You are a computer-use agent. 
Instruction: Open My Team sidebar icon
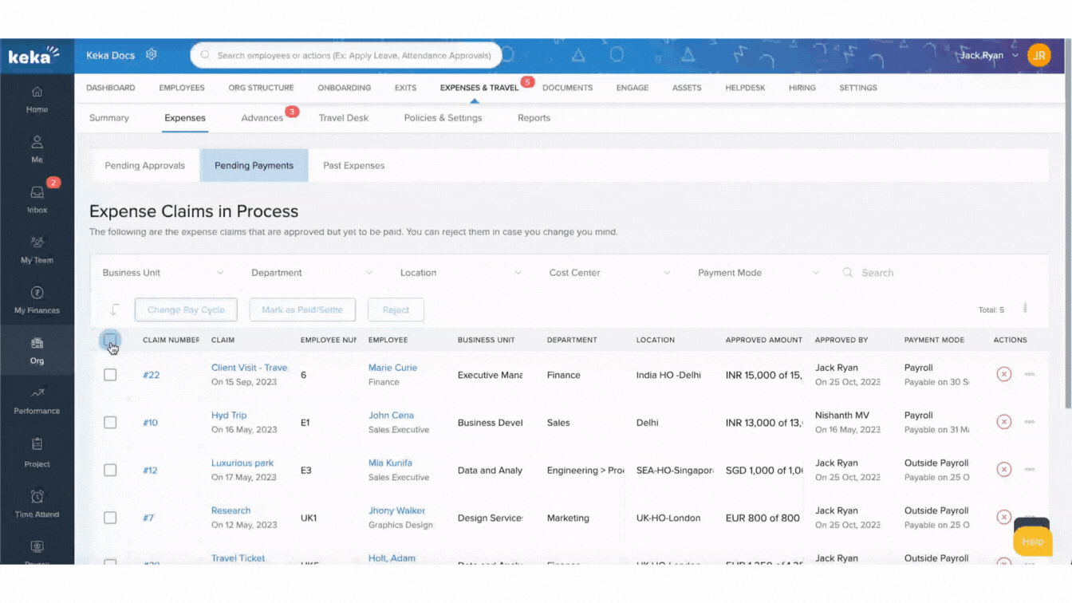coord(37,242)
